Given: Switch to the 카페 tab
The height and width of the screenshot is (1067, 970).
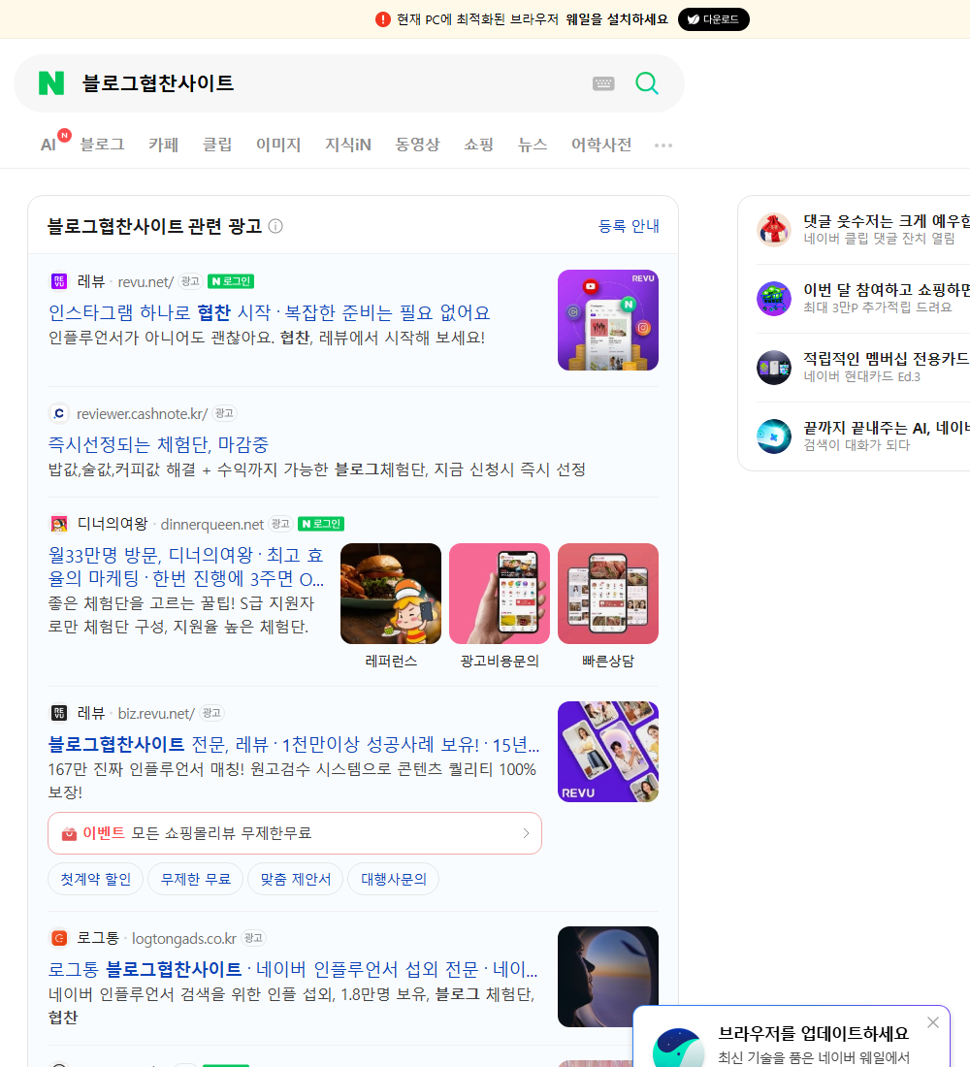Looking at the screenshot, I should coord(163,145).
